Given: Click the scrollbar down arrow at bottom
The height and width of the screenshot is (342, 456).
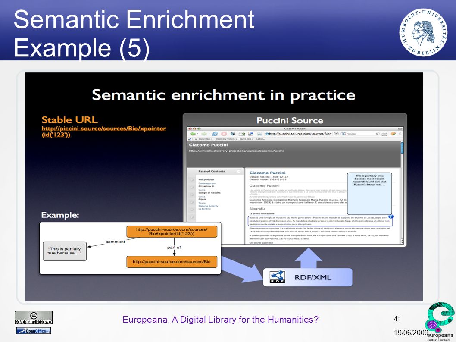Looking at the screenshot, I should click(x=402, y=242).
